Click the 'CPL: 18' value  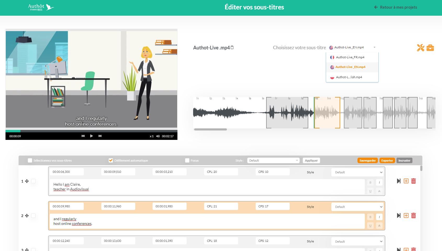tap(221, 241)
